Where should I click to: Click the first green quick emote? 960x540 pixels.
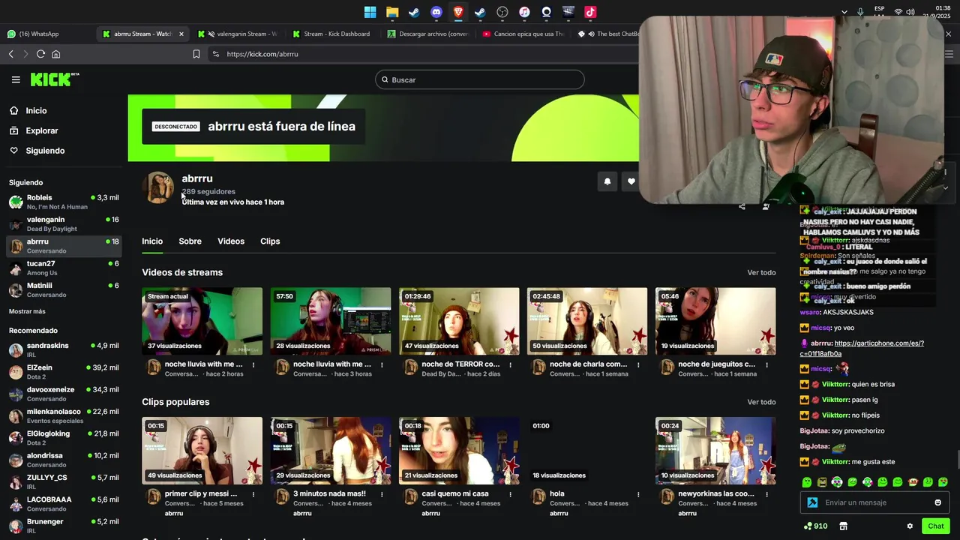pos(807,482)
